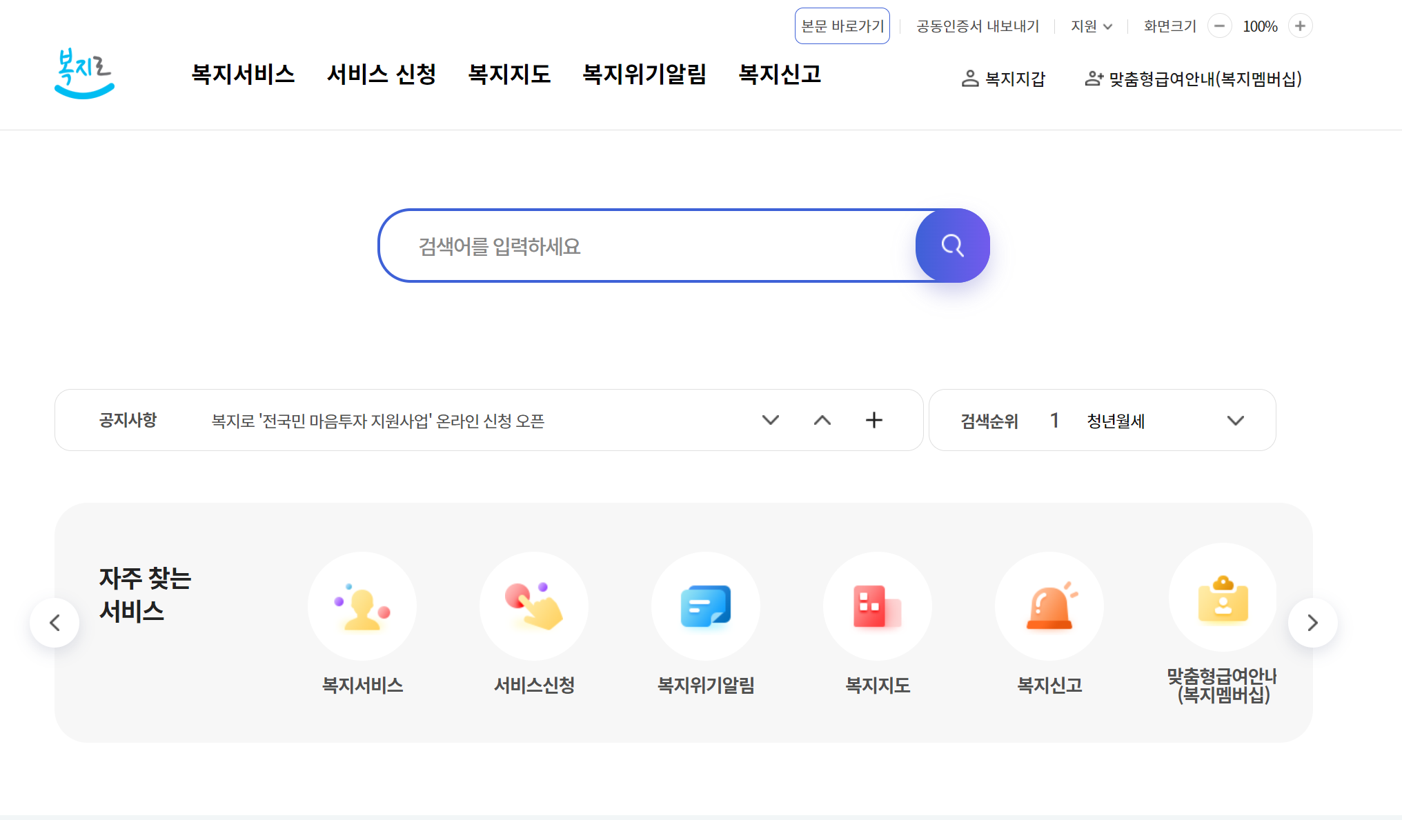Click the 서비스신청 hand icon

pos(534,606)
